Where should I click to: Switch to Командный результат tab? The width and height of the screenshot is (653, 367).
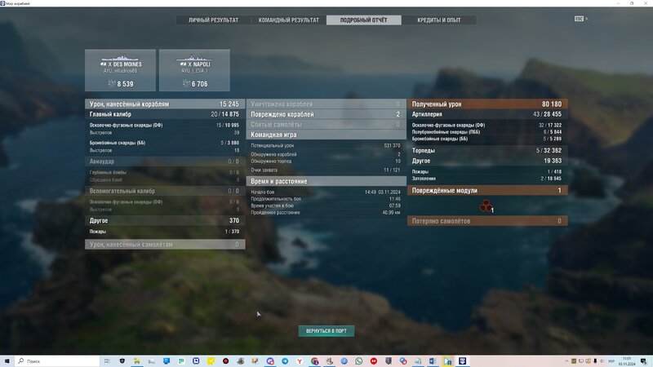point(289,20)
